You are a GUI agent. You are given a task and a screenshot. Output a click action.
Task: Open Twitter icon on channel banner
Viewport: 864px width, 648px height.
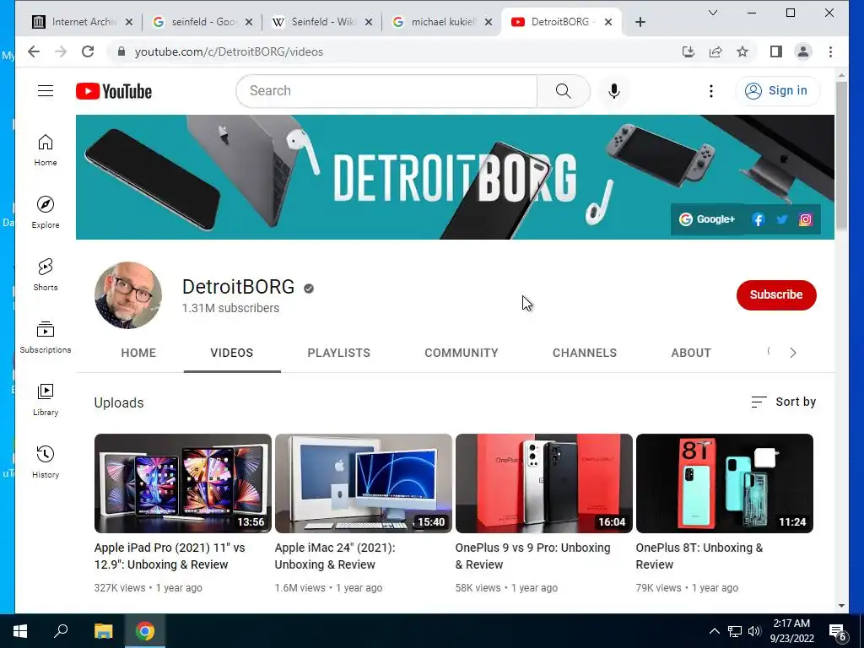[782, 220]
